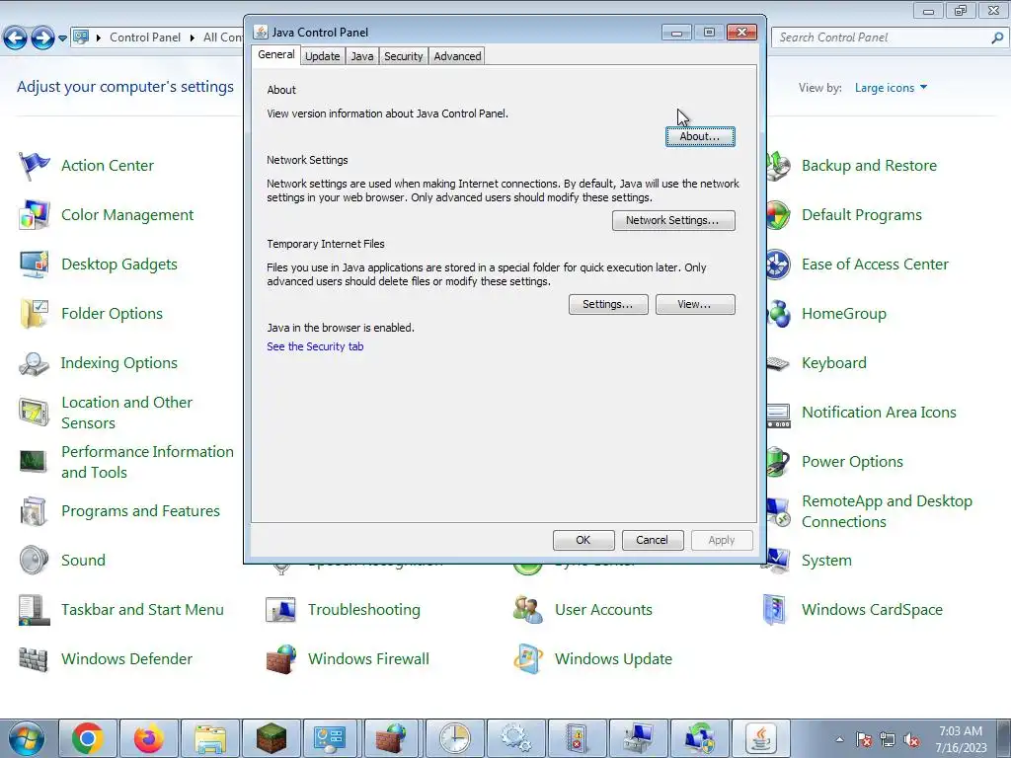Click the Java cup icon in dialog title bar
The height and width of the screenshot is (758, 1011).
261,33
